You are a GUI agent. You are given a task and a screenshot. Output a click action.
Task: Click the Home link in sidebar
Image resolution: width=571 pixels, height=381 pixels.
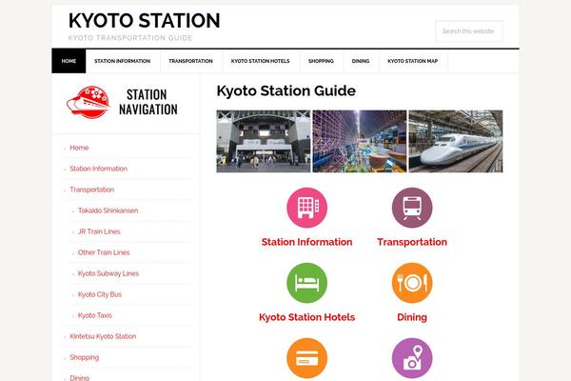pyautogui.click(x=79, y=148)
